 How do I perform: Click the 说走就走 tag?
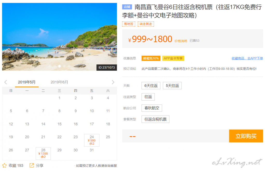[146, 24]
